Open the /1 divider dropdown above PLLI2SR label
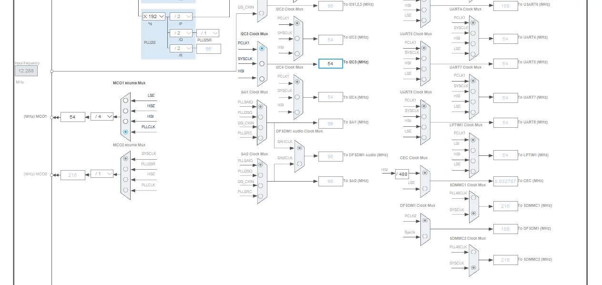The image size is (602, 285). 208,33
